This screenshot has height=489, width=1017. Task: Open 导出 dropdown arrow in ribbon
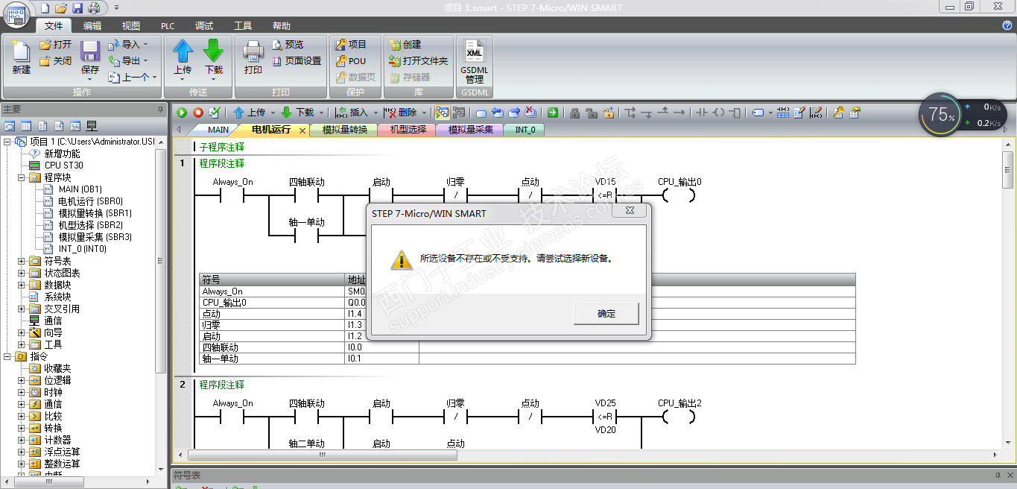(x=145, y=61)
